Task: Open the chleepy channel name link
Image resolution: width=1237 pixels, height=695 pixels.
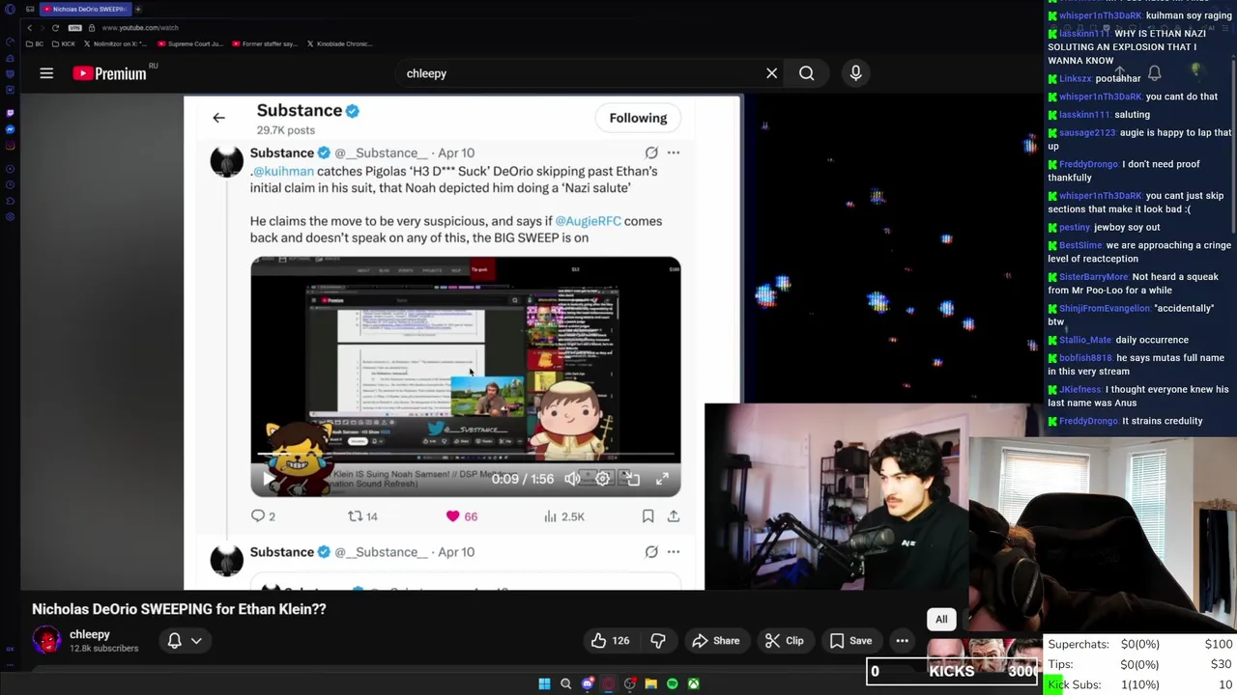Action: (x=90, y=634)
